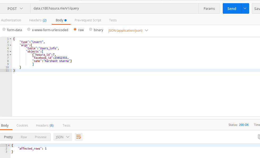
Task: Switch to the Pre-request Script tab
Action: tap(88, 20)
